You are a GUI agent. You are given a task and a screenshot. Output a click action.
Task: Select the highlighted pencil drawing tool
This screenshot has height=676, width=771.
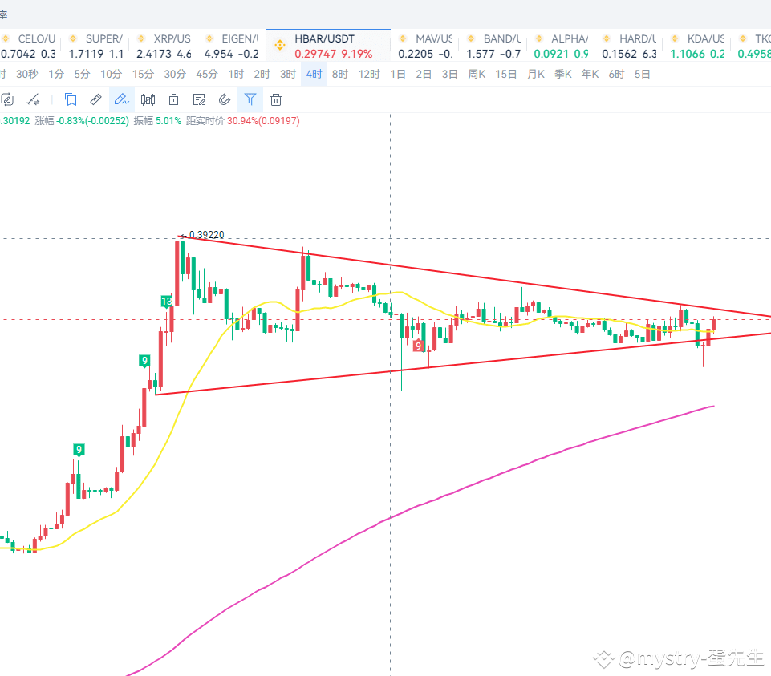[122, 99]
